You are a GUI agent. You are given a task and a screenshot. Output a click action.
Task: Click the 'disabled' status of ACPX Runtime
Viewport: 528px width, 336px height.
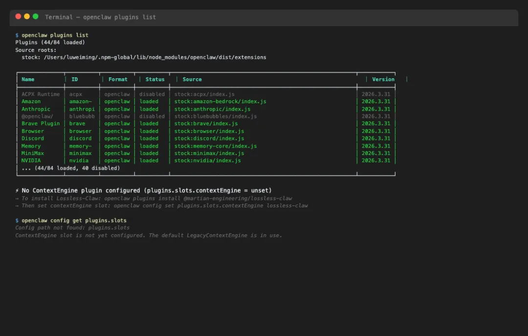click(152, 94)
